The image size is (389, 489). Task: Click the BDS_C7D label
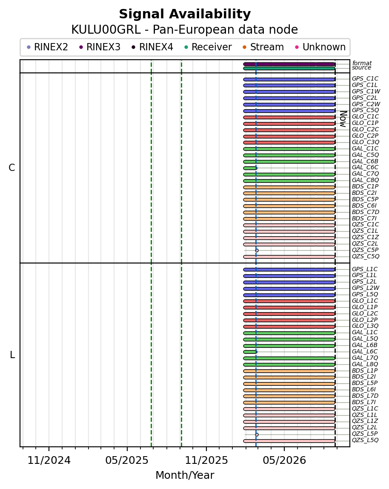coord(365,212)
